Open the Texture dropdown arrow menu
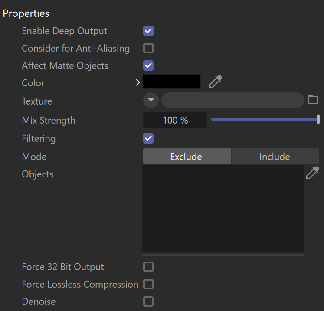Viewport: 324px width, 311px height. (x=151, y=100)
